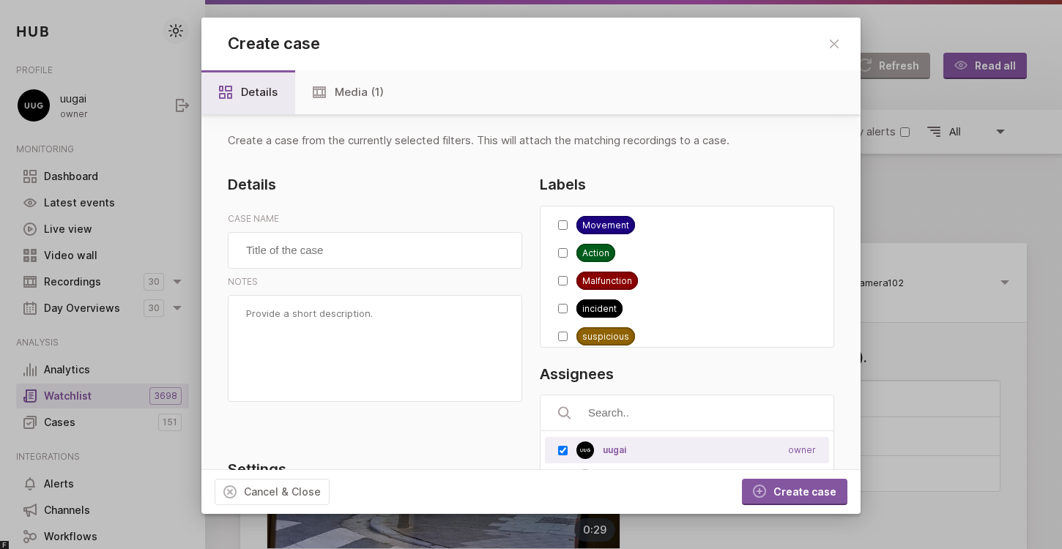The width and height of the screenshot is (1062, 549).
Task: Click the Live view play icon
Action: [30, 229]
